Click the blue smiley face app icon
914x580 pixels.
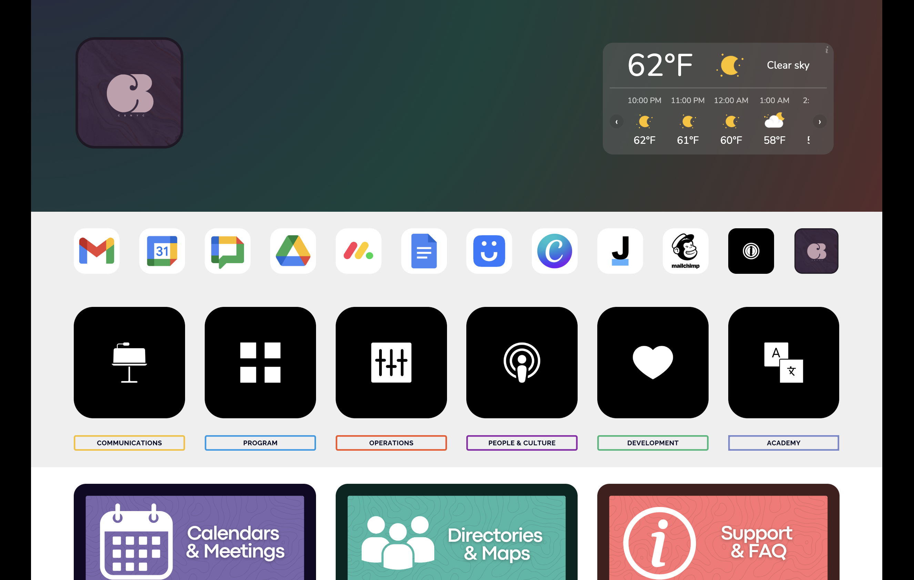(489, 251)
